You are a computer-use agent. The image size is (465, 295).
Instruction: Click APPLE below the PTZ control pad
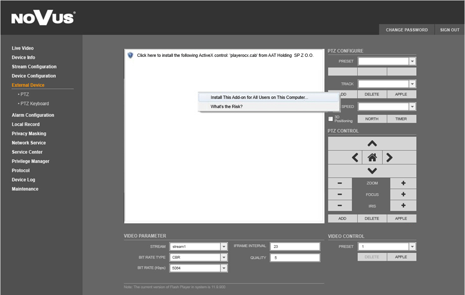401,219
